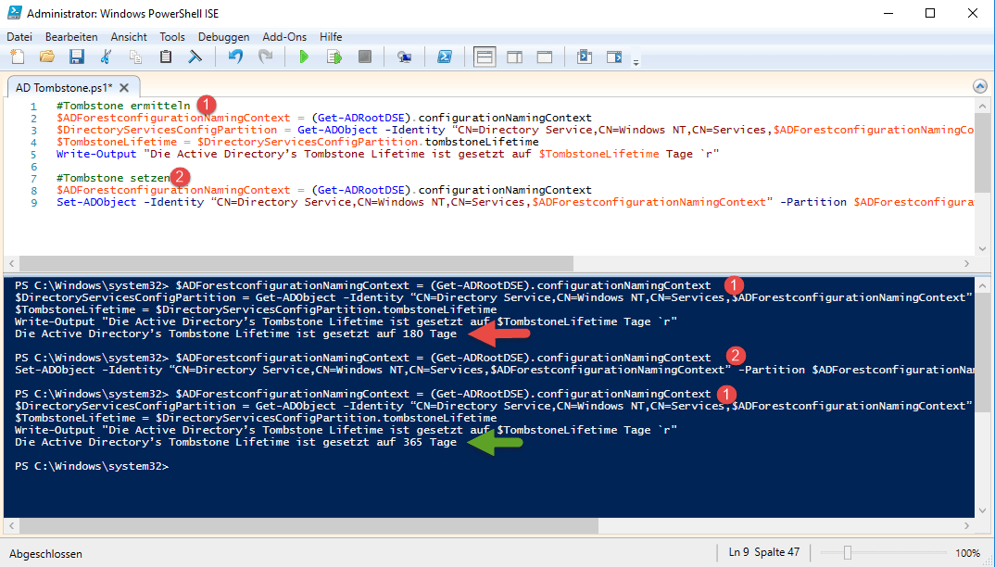Save the script using the floppy disk icon
The height and width of the screenshot is (567, 995).
pyautogui.click(x=76, y=57)
